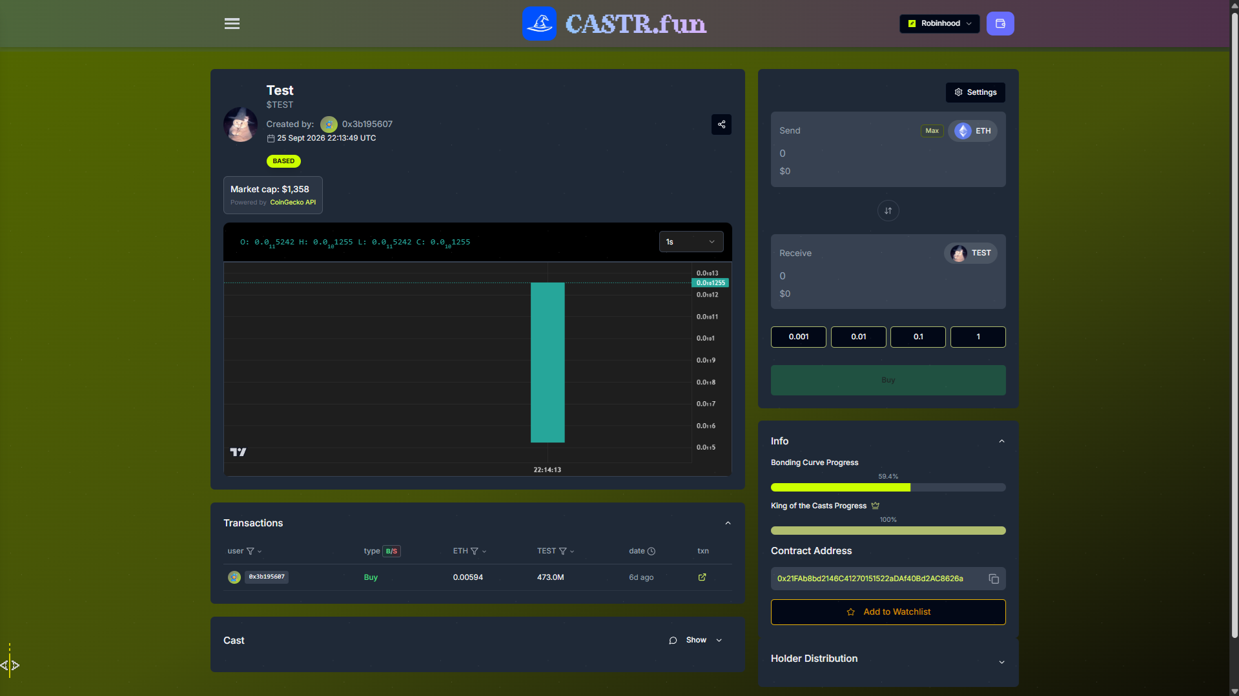Open the Robinhood network dropdown

coord(939,24)
